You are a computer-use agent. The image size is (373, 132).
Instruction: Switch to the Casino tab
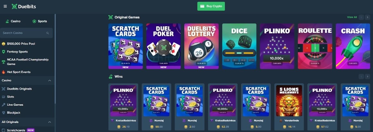(x=13, y=21)
